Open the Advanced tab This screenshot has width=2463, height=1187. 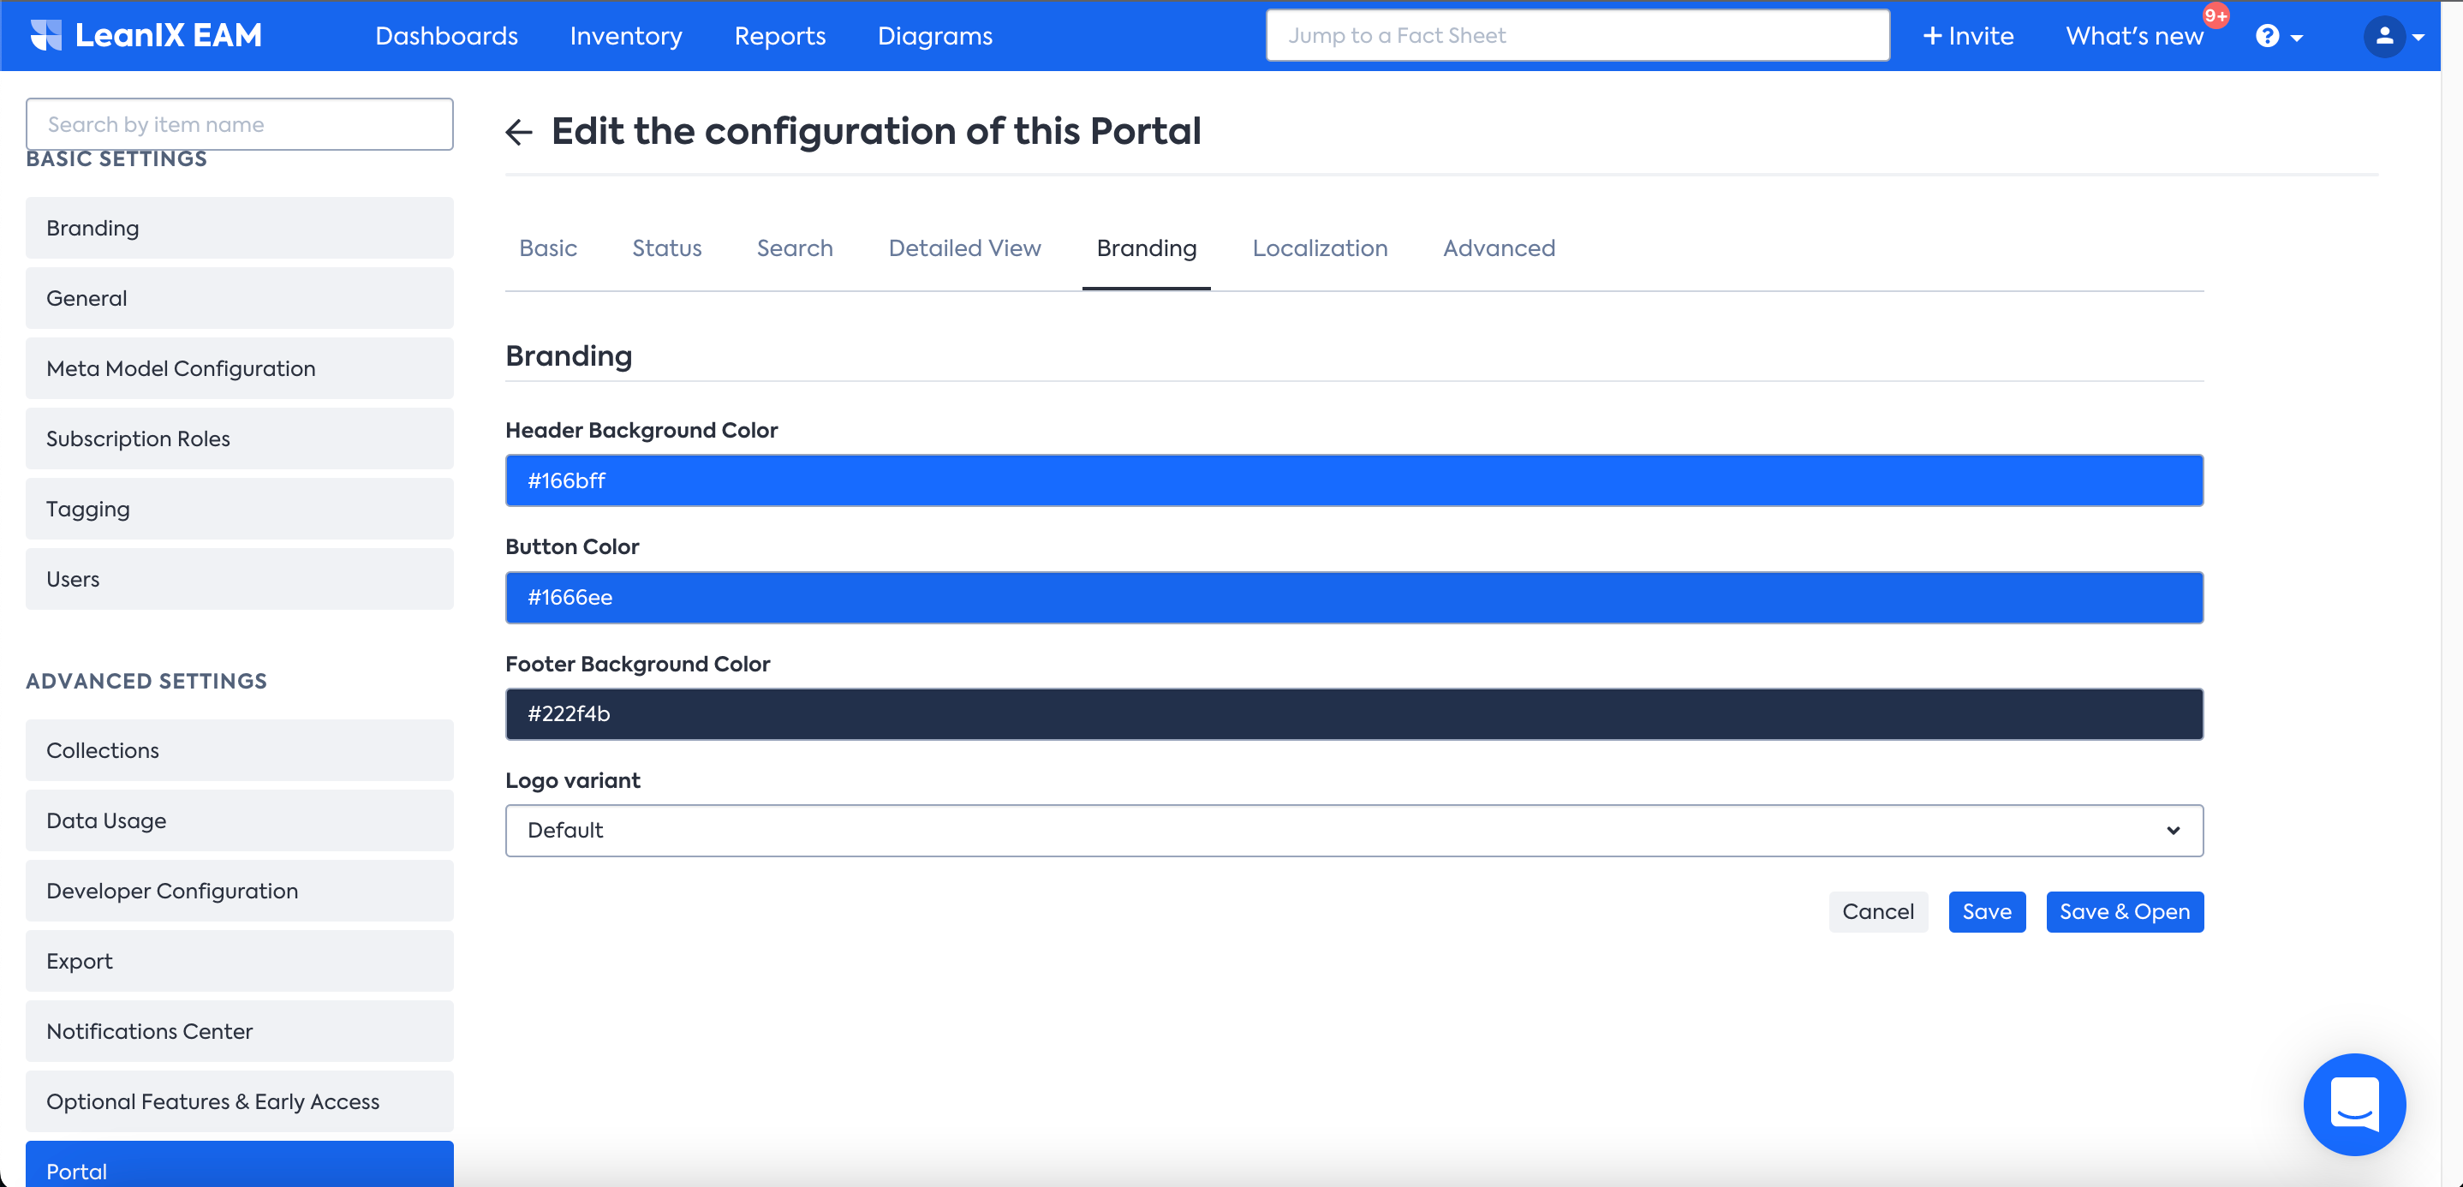coord(1498,248)
